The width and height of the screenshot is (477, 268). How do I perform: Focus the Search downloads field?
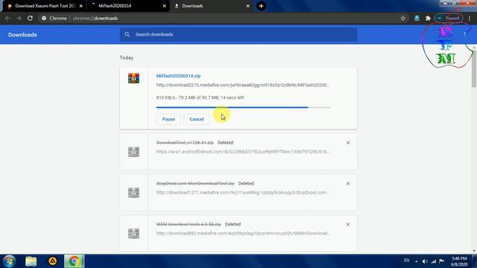[238, 34]
